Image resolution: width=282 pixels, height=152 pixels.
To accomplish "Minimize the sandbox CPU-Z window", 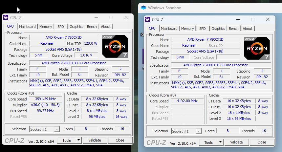I will click(x=238, y=19).
